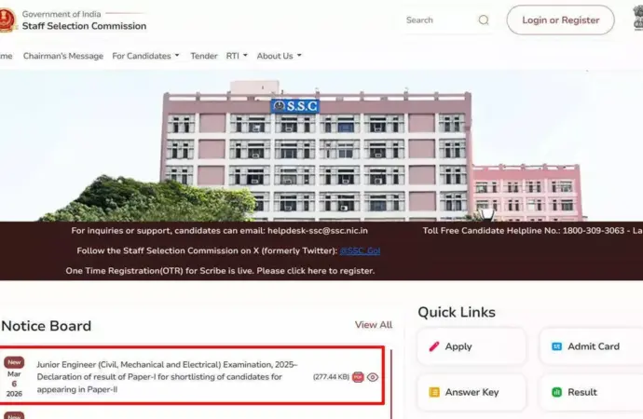Click View All on Notice Board
The width and height of the screenshot is (643, 419).
373,324
